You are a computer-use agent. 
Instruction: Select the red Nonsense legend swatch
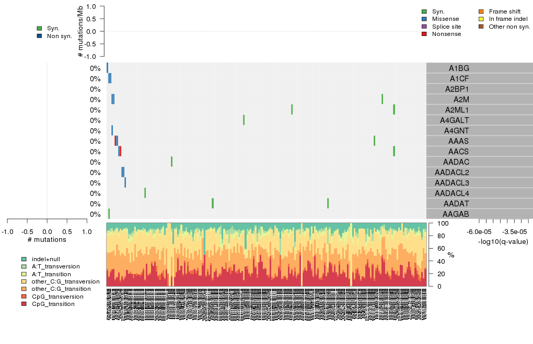424,34
